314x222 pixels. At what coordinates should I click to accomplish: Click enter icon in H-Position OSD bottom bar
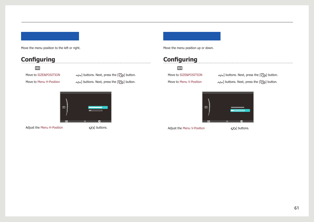[x=99, y=121]
